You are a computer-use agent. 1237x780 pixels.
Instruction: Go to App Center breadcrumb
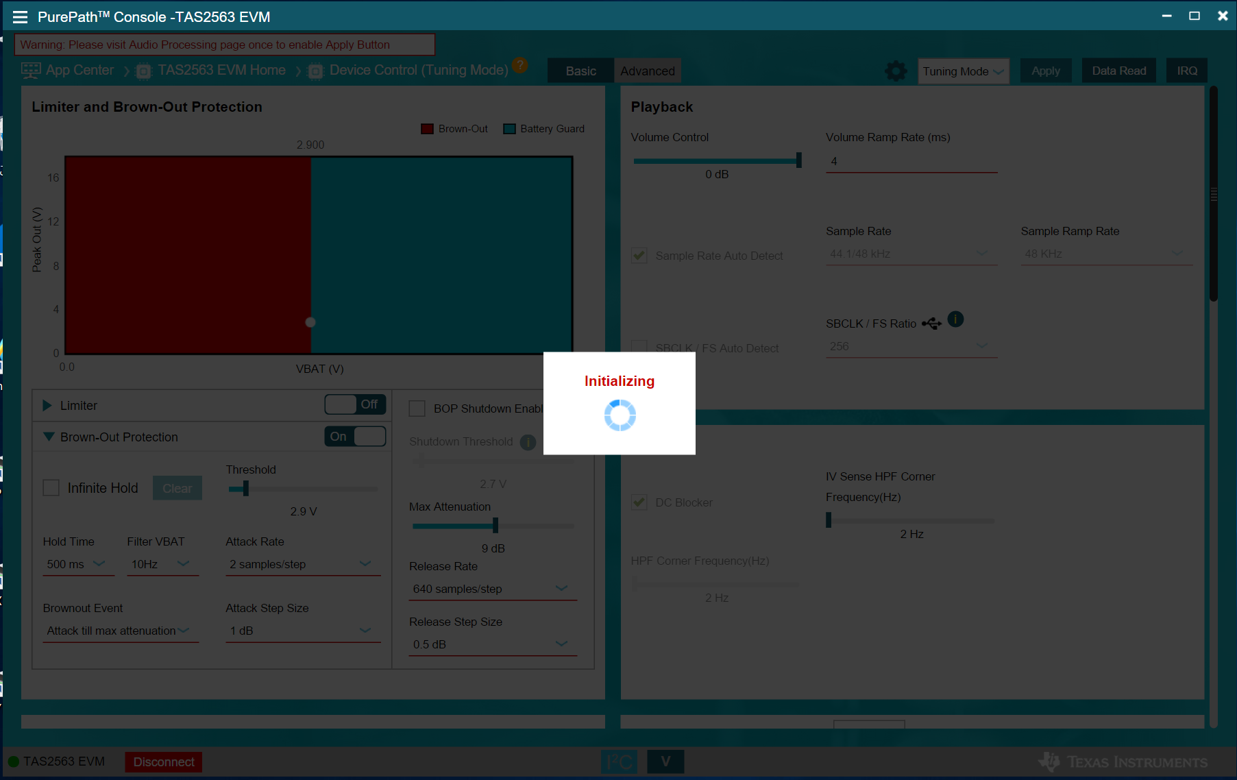[x=79, y=70]
